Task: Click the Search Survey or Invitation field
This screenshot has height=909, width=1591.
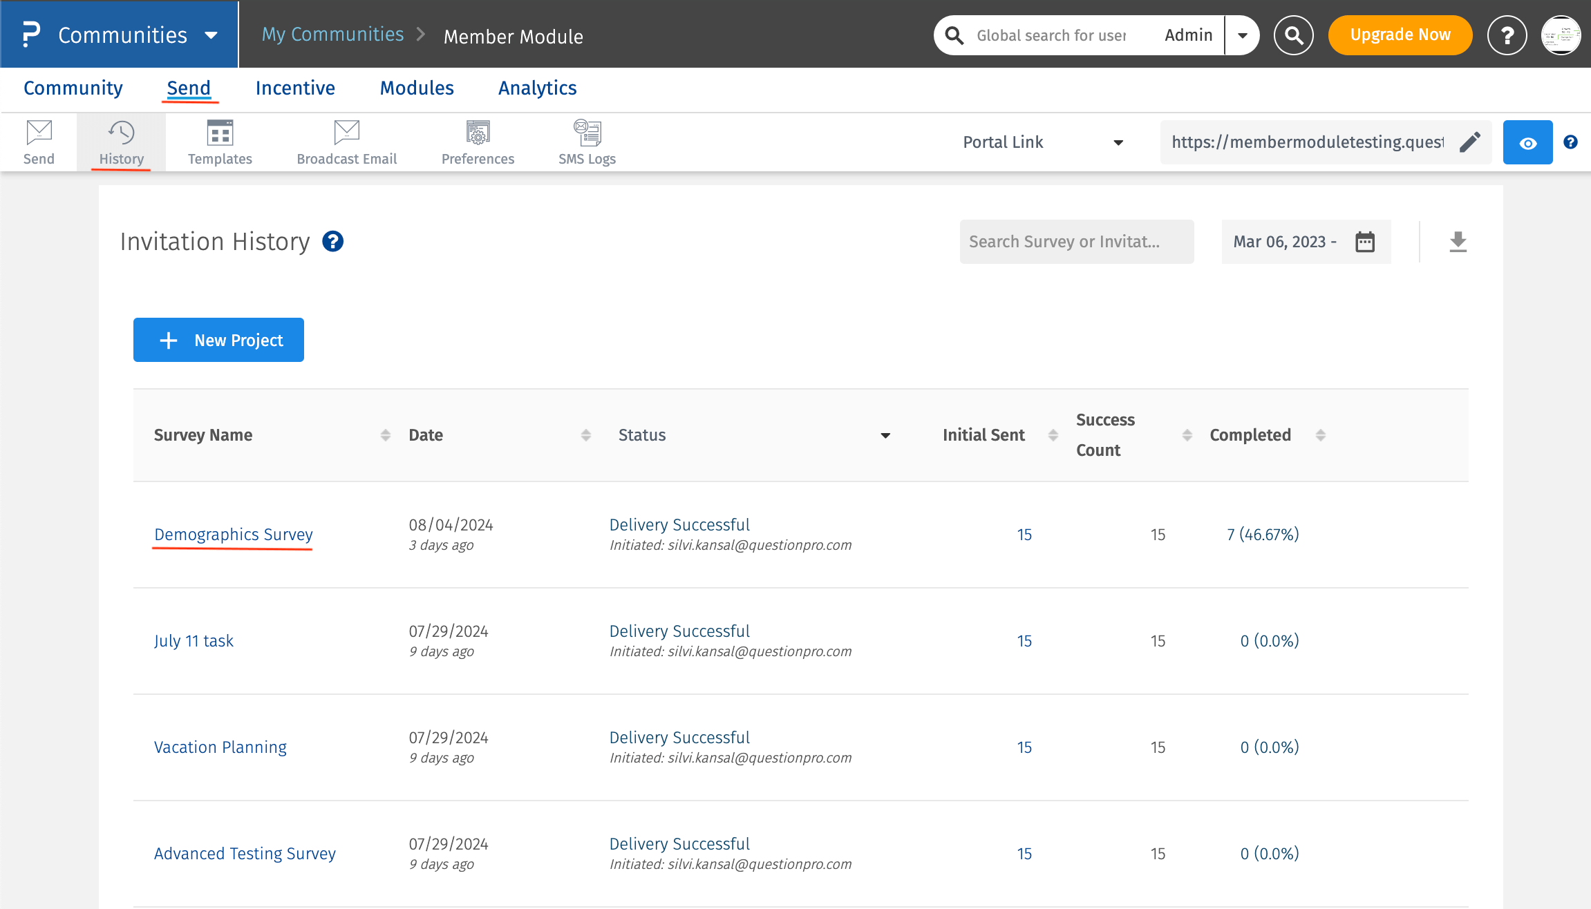Action: (x=1076, y=242)
